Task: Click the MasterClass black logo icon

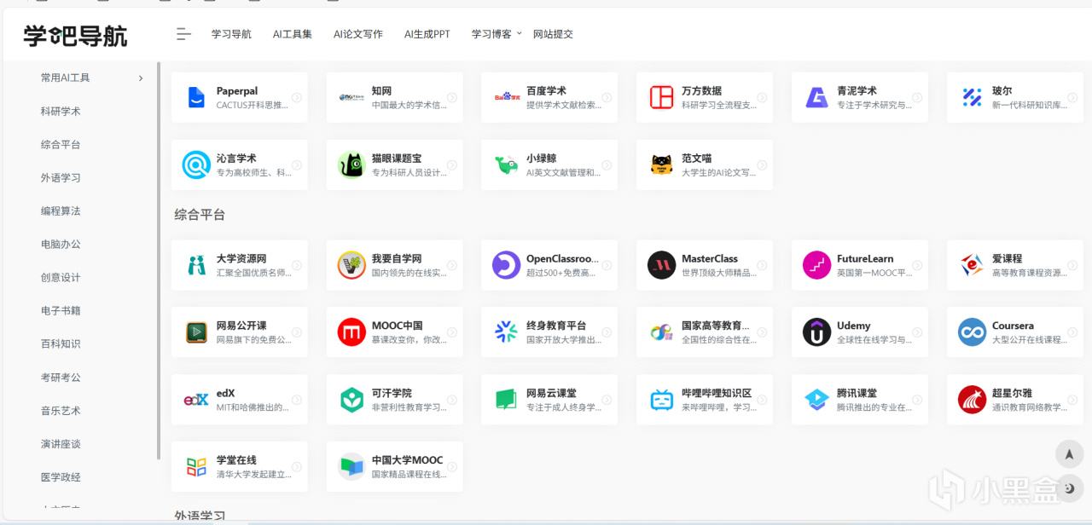Action: point(661,265)
